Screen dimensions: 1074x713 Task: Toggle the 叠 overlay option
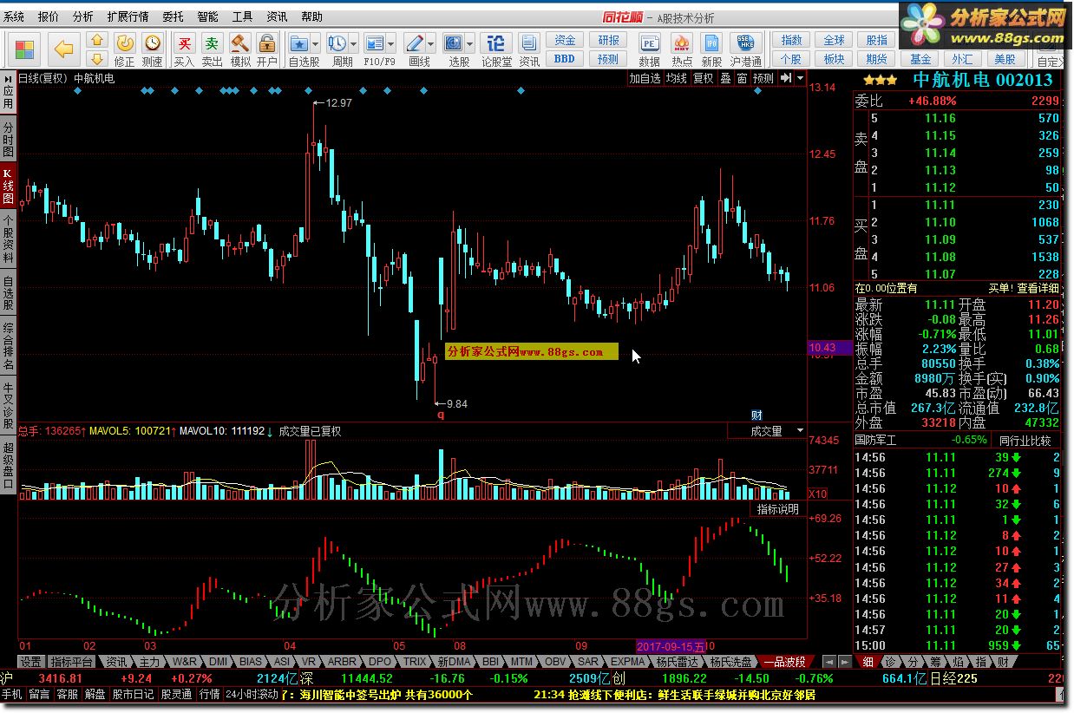(725, 78)
